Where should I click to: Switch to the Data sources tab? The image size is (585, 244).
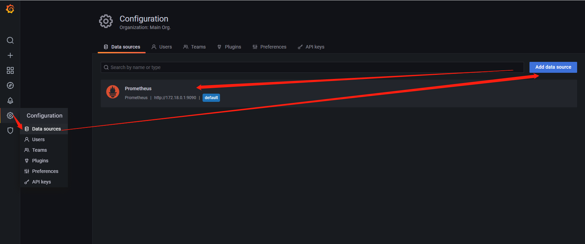122,47
